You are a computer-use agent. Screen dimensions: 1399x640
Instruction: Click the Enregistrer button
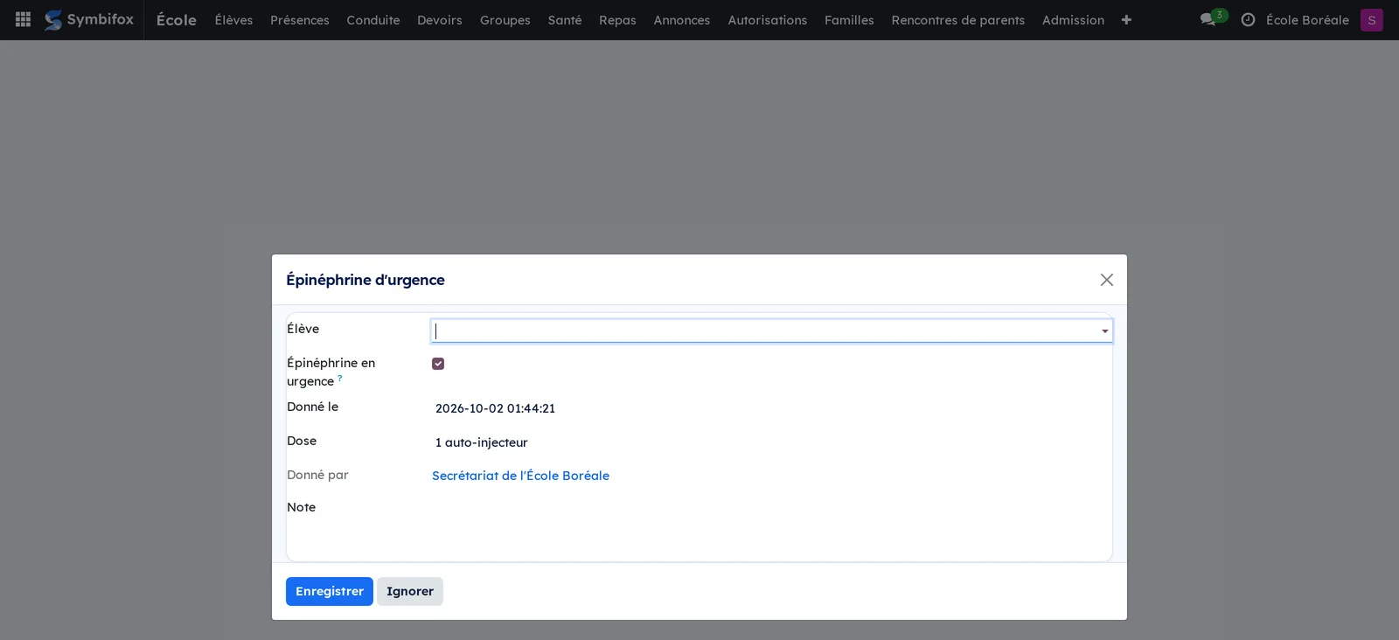click(330, 591)
